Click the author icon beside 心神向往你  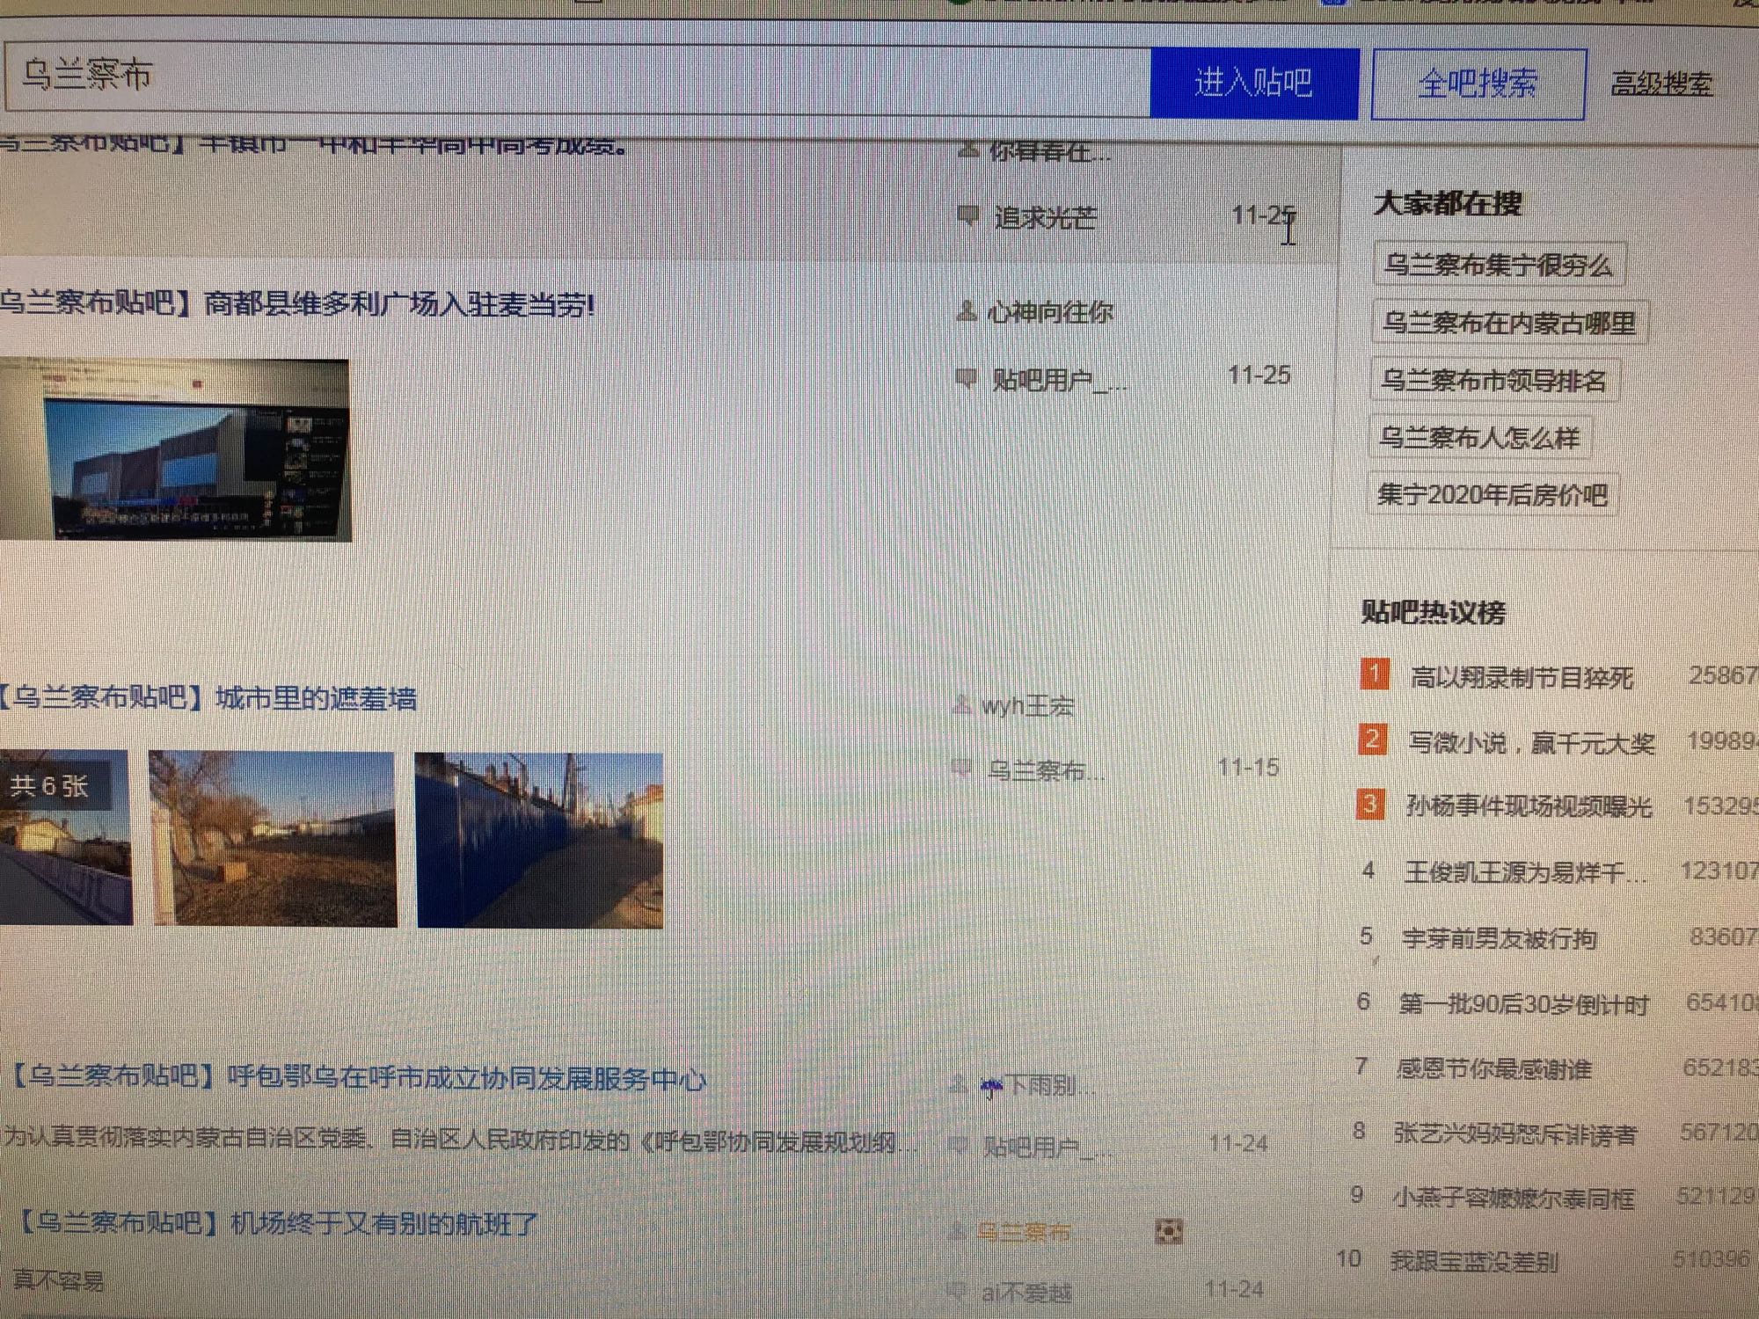(x=966, y=311)
